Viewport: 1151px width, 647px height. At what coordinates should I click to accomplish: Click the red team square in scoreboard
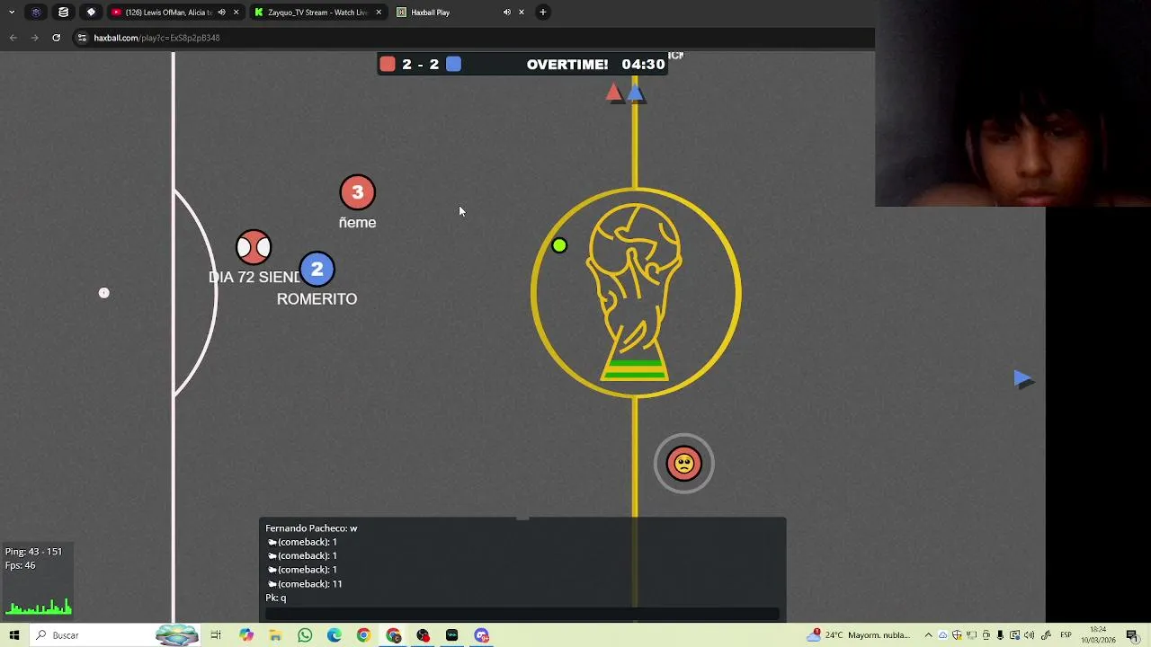pyautogui.click(x=388, y=64)
